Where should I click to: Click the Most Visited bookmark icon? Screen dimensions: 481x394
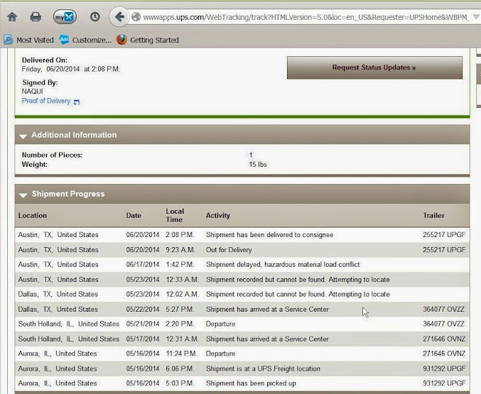8,40
